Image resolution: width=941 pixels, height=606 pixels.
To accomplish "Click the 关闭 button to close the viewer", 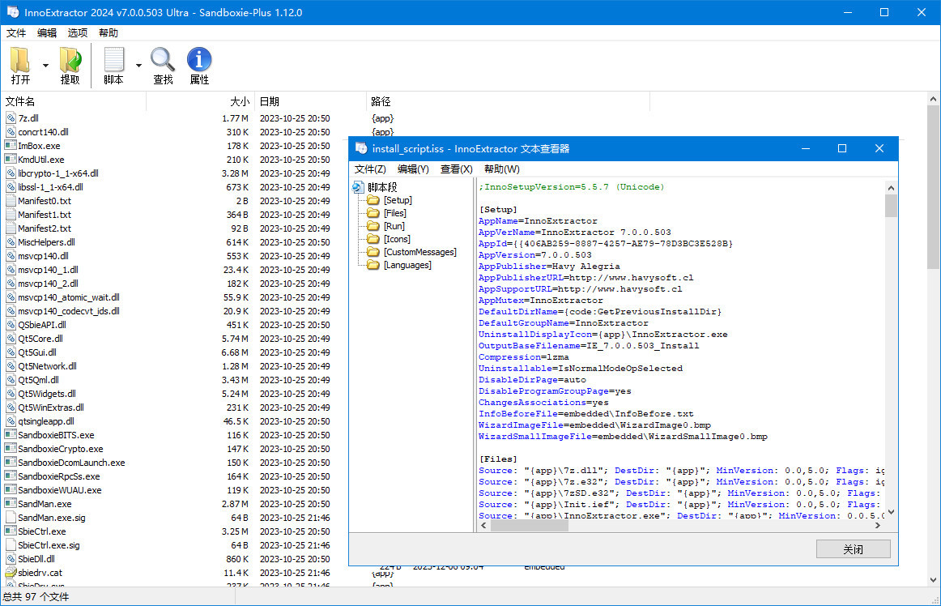I will coord(853,548).
